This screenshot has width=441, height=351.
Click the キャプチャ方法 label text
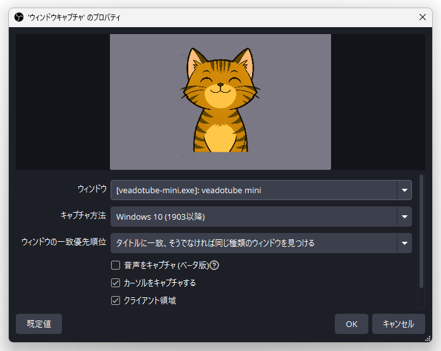83,216
